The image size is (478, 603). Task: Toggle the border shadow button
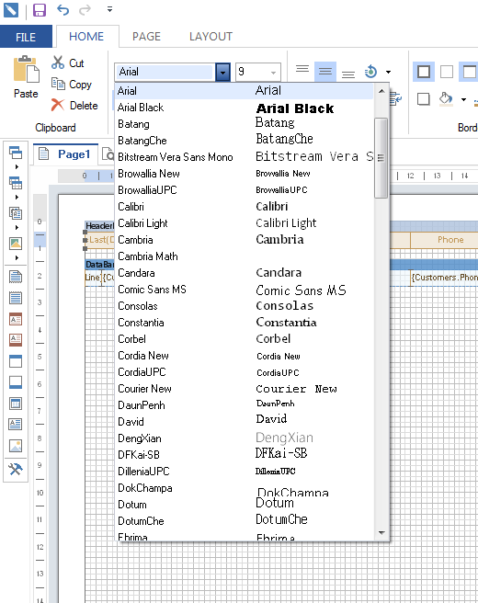[x=424, y=99]
